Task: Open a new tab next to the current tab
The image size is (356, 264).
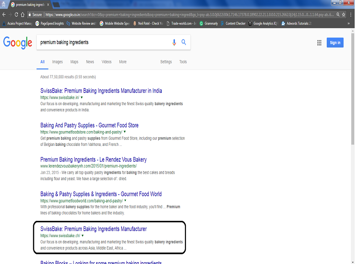Action: pos(56,5)
